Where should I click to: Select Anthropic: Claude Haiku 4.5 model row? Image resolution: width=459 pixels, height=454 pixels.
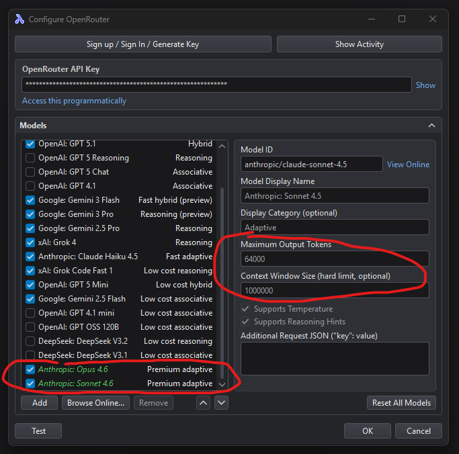[x=119, y=257]
